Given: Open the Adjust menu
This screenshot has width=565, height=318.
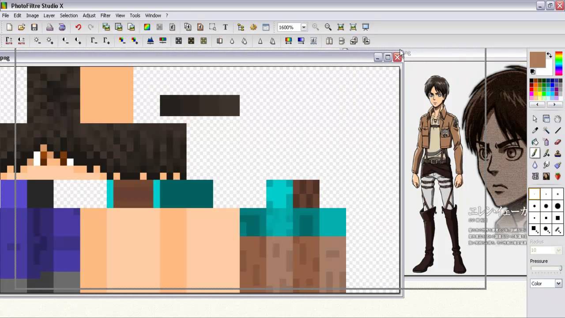Looking at the screenshot, I should [x=89, y=15].
